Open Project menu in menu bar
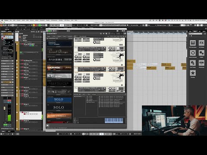Image resolution: width=207 pixels, height=155 pixels. (x=19, y=20)
